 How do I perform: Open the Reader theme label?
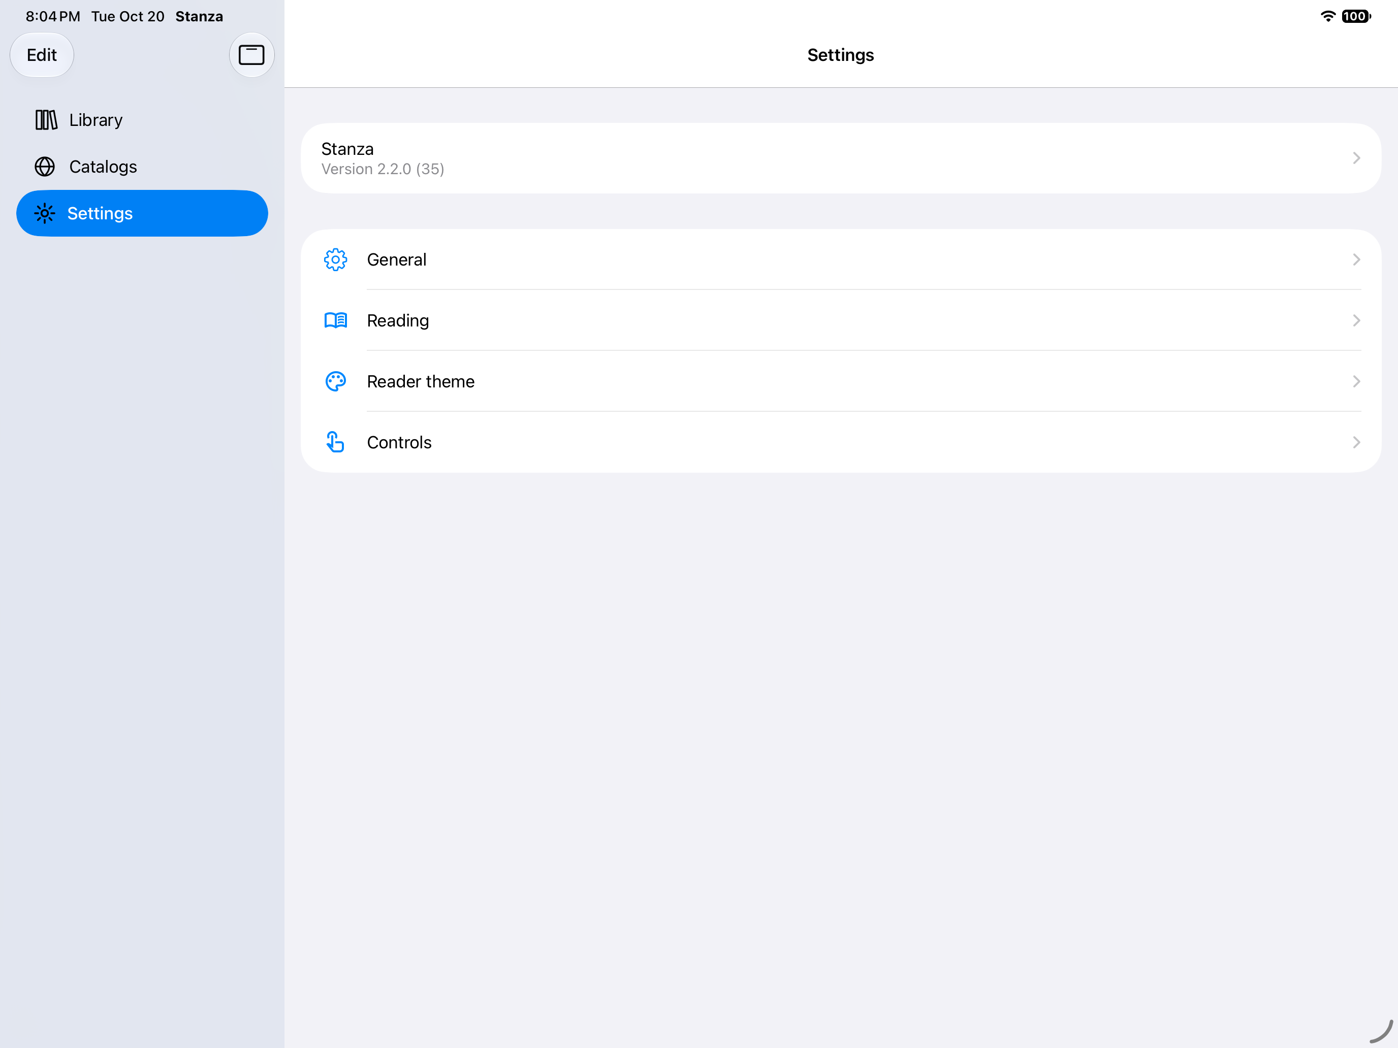(420, 381)
